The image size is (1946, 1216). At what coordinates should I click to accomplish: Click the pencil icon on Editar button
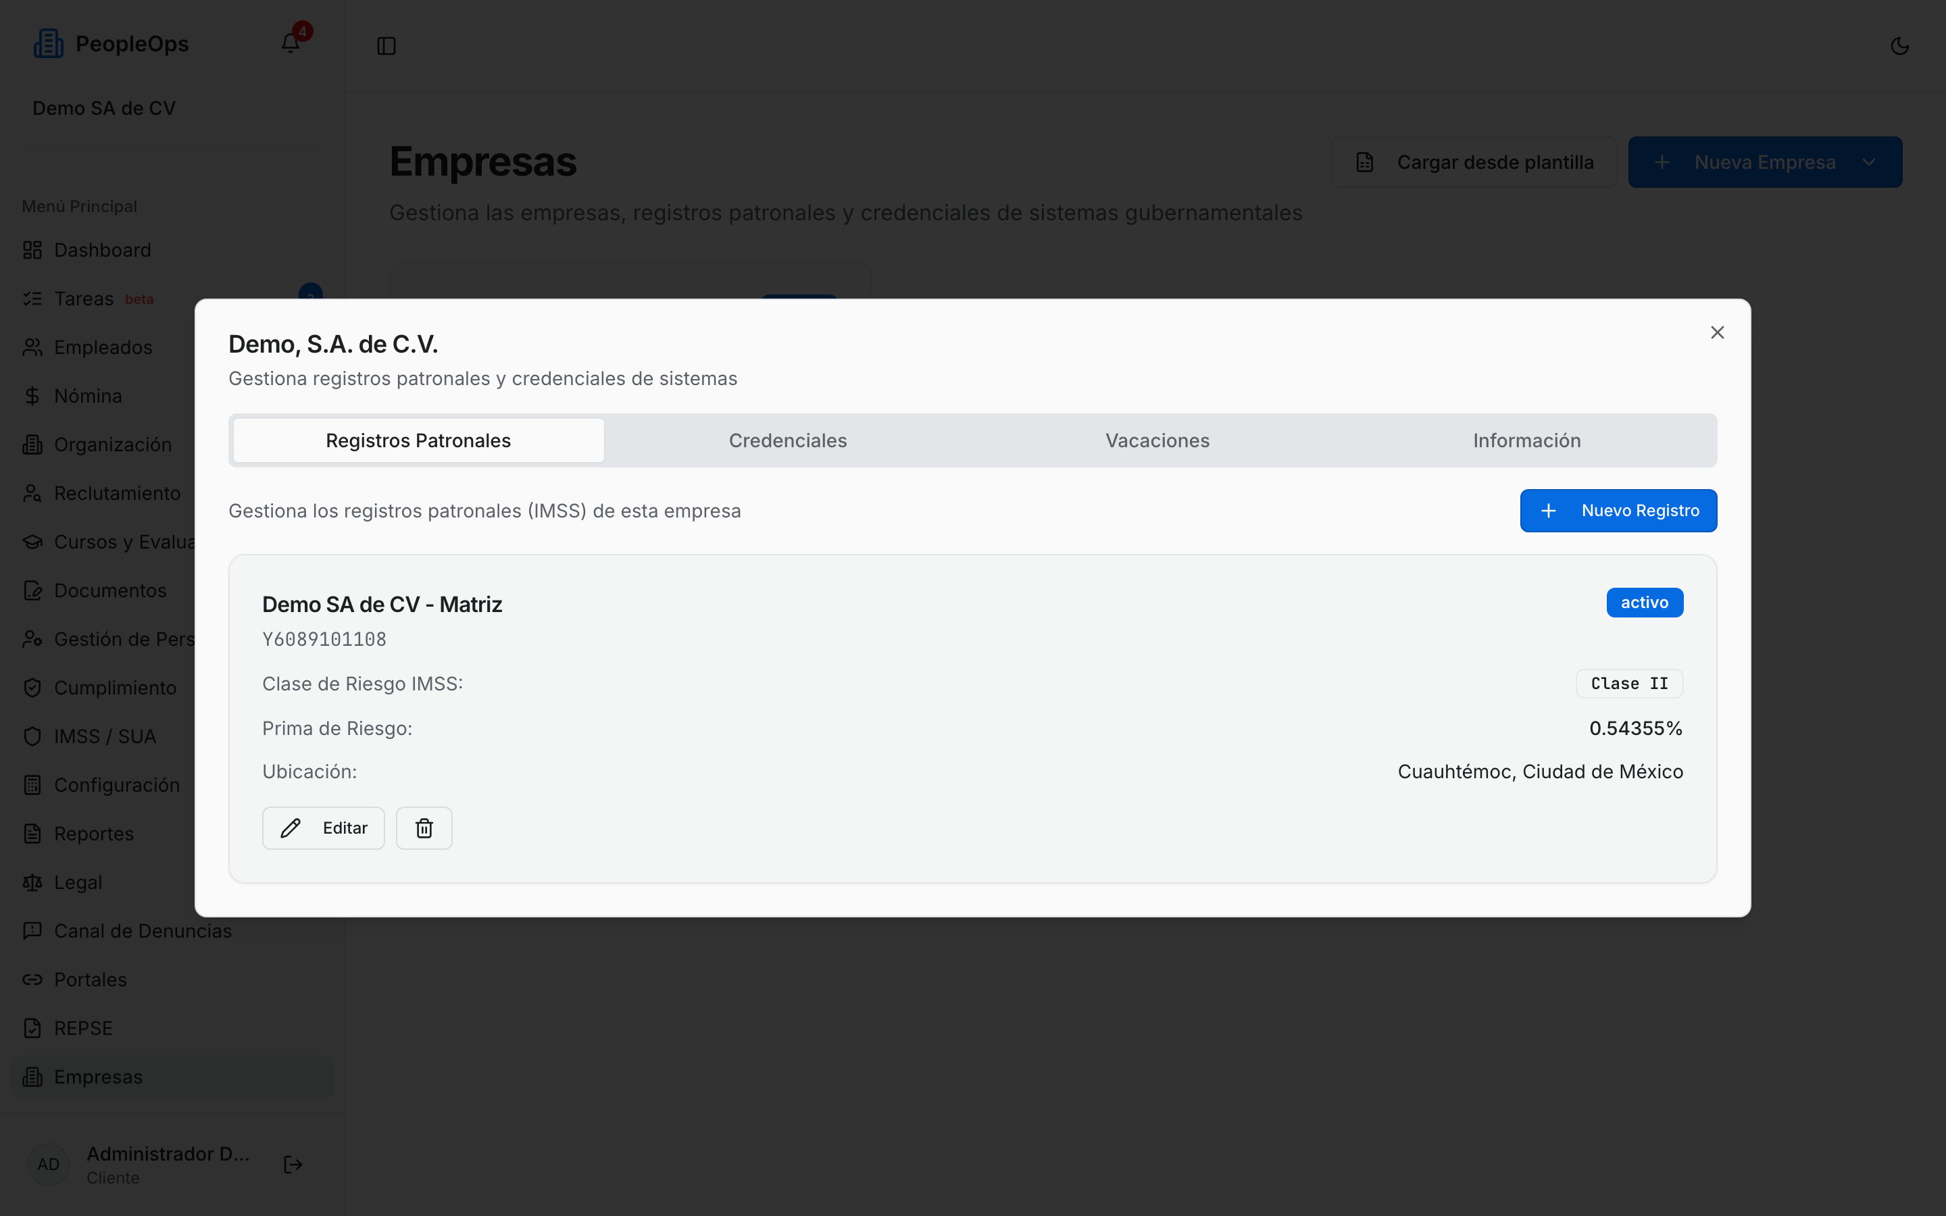pyautogui.click(x=291, y=828)
